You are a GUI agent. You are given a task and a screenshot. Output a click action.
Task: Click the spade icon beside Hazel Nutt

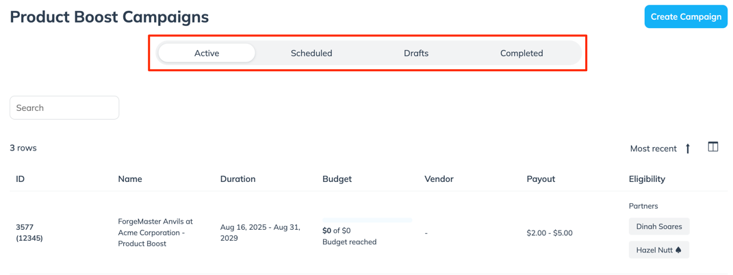tap(678, 250)
